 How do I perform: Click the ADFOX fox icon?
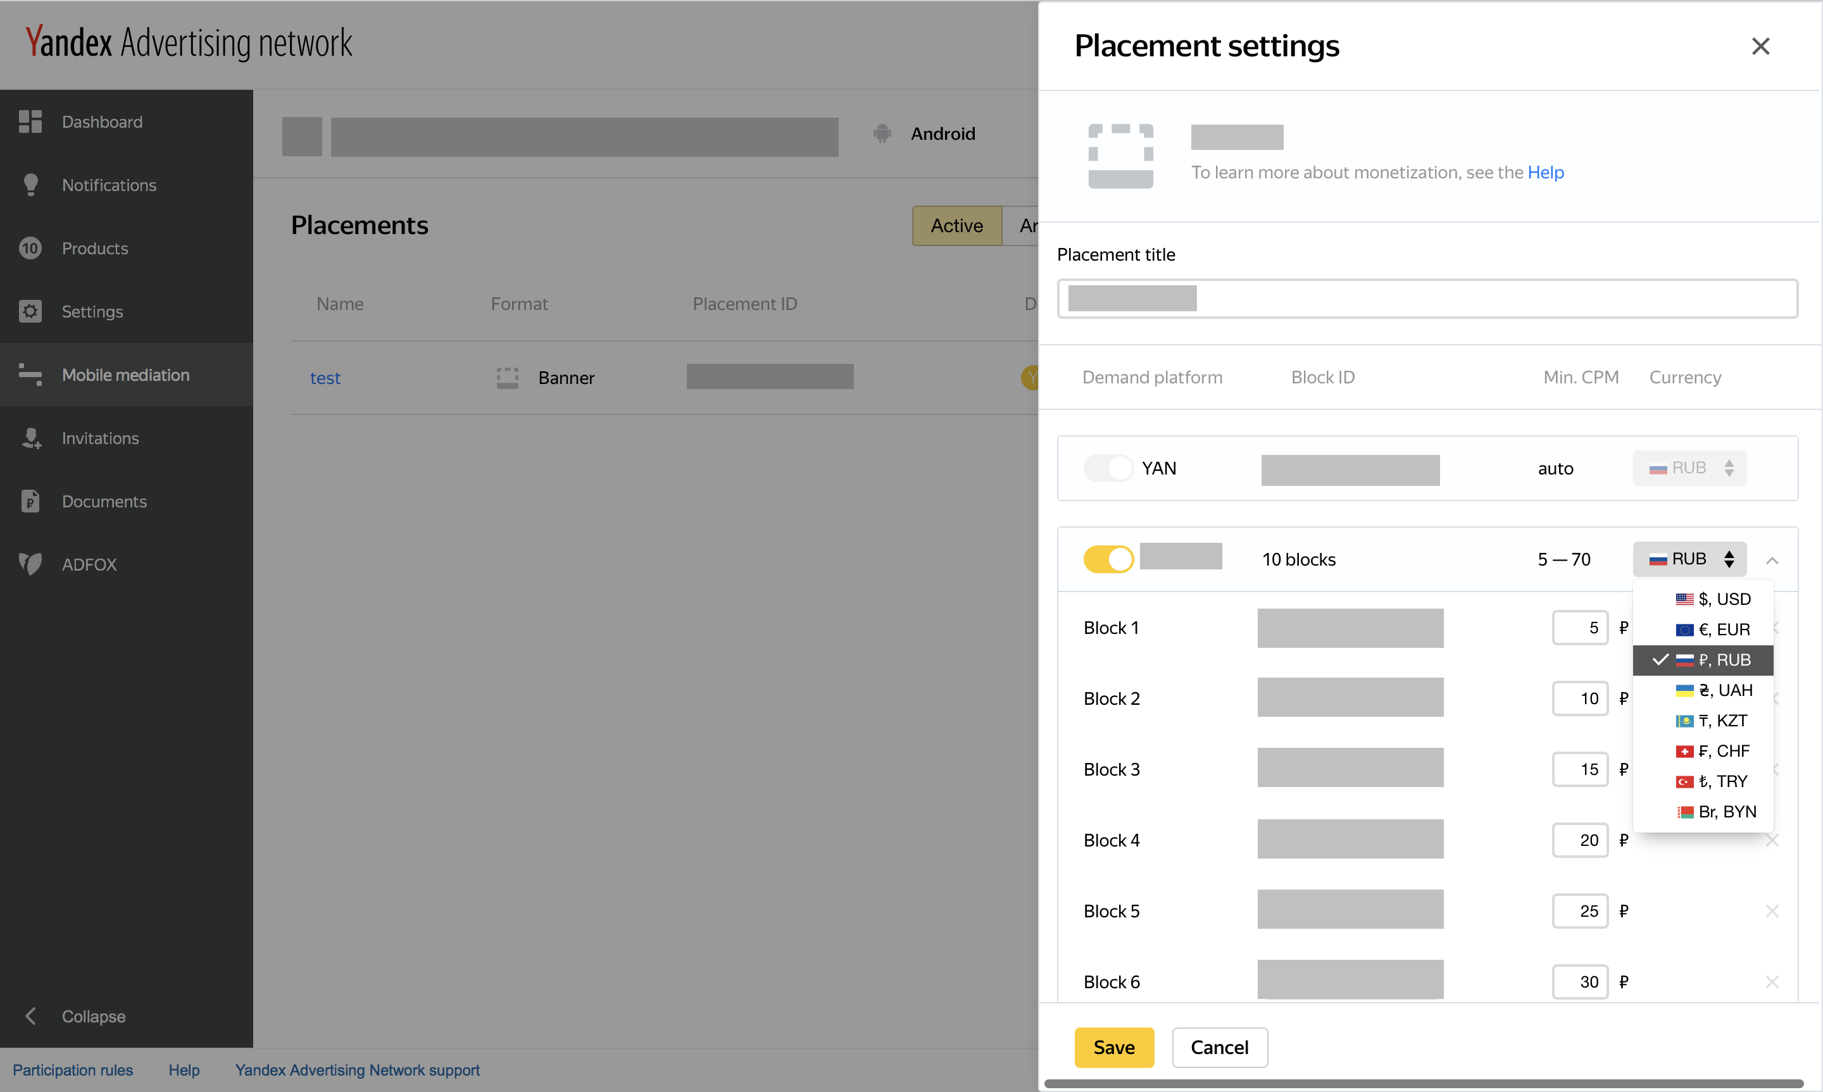click(30, 564)
